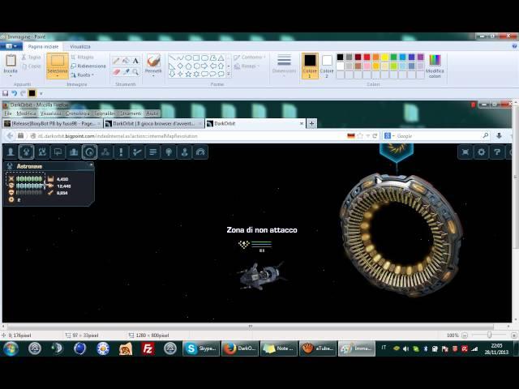Select the Pencil tool in Paint

[x=116, y=61]
